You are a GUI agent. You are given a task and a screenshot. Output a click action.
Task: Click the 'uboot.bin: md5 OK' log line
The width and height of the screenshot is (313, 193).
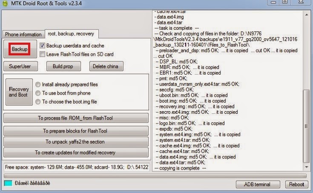[x=192, y=95]
